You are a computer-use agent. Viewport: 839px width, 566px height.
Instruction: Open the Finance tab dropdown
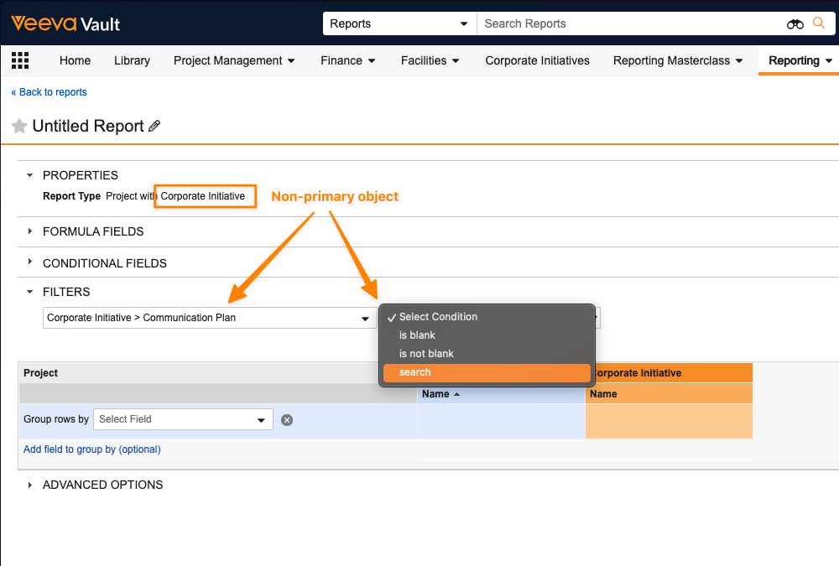348,60
